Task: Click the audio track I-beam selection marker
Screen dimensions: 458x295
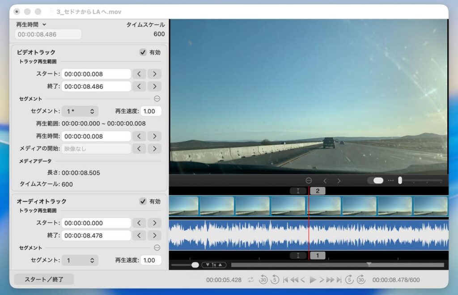Action: point(298,256)
